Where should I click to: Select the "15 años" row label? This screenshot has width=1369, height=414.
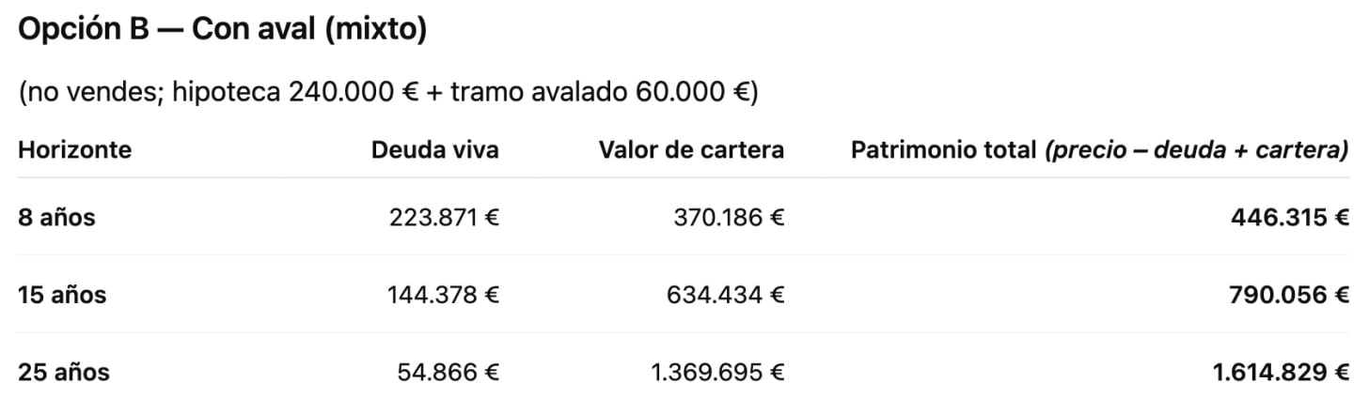click(x=62, y=295)
